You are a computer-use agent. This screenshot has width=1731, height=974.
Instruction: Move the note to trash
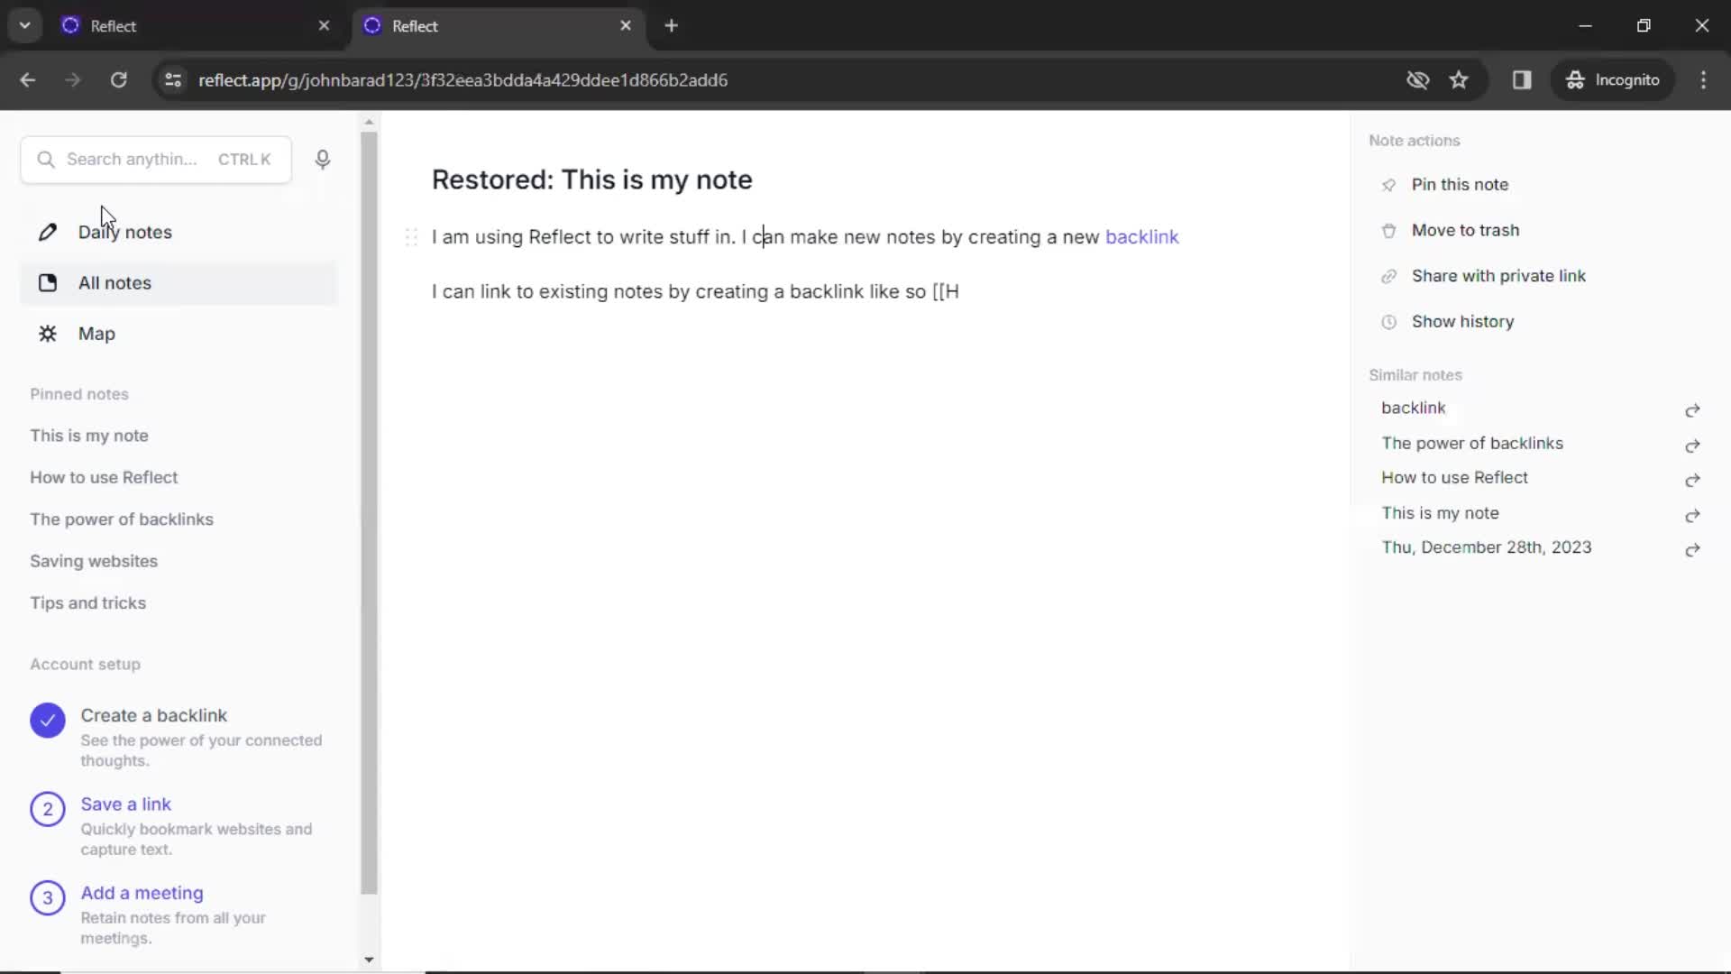click(x=1464, y=230)
